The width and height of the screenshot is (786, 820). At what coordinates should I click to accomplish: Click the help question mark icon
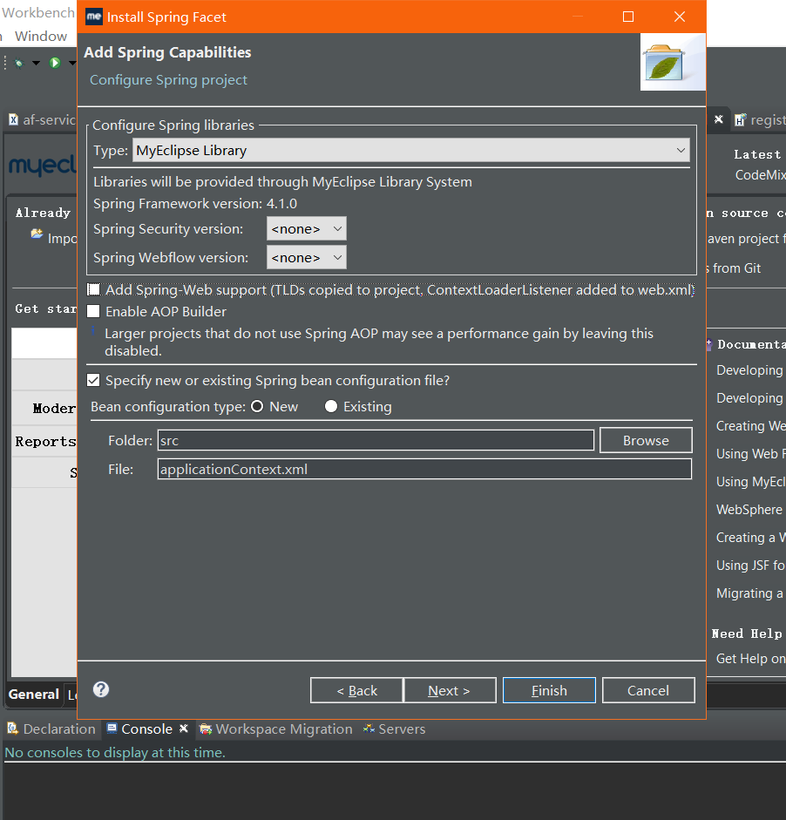[101, 689]
